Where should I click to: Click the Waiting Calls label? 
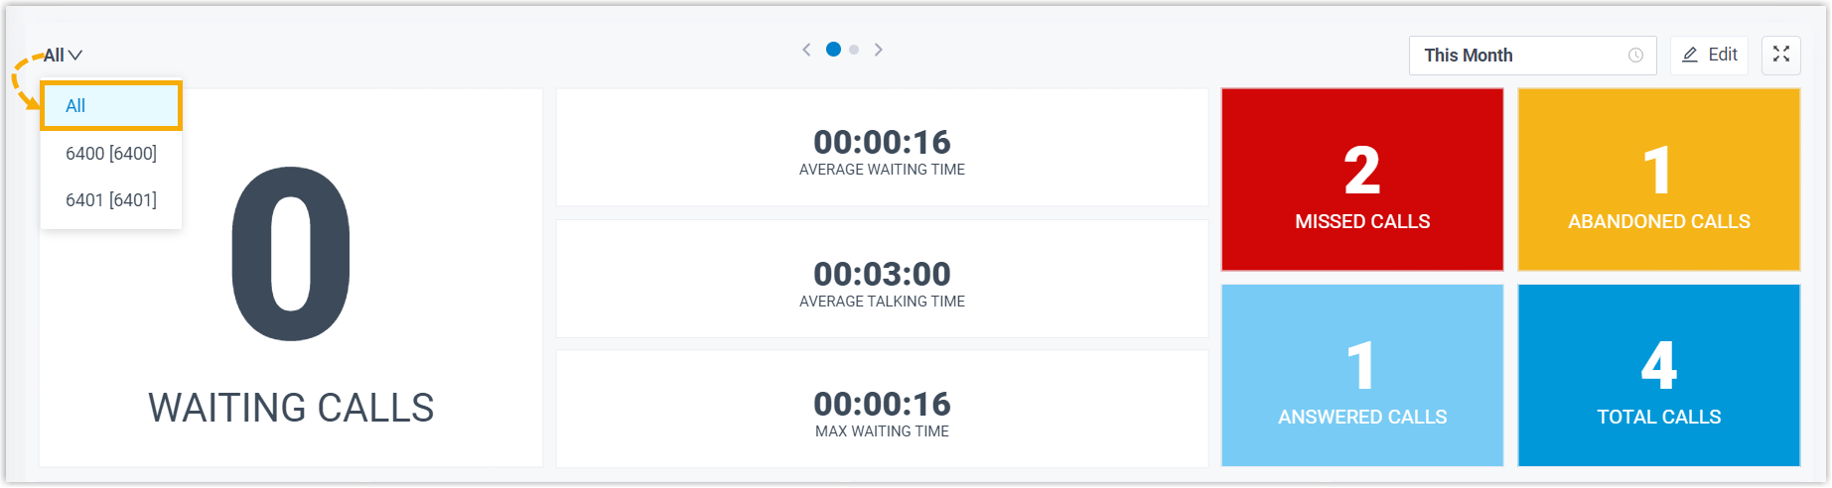(x=291, y=408)
